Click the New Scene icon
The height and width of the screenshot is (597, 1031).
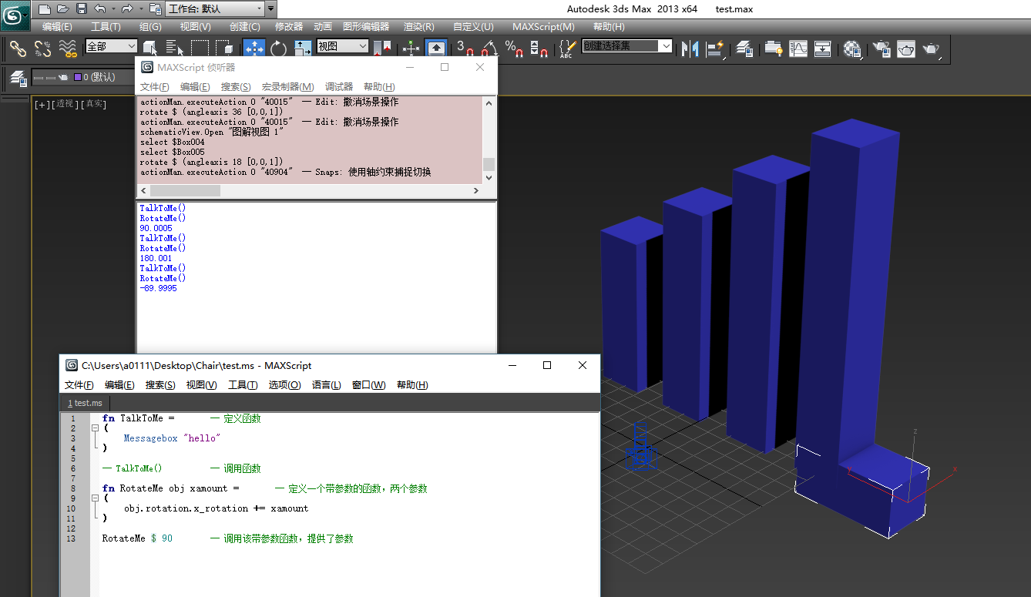45,9
